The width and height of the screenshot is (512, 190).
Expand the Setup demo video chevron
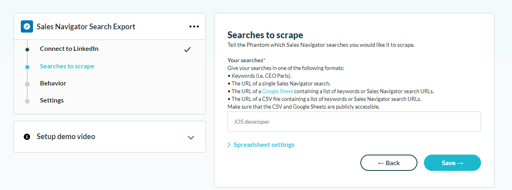point(191,138)
